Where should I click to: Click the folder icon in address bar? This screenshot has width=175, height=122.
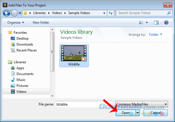click(25, 13)
